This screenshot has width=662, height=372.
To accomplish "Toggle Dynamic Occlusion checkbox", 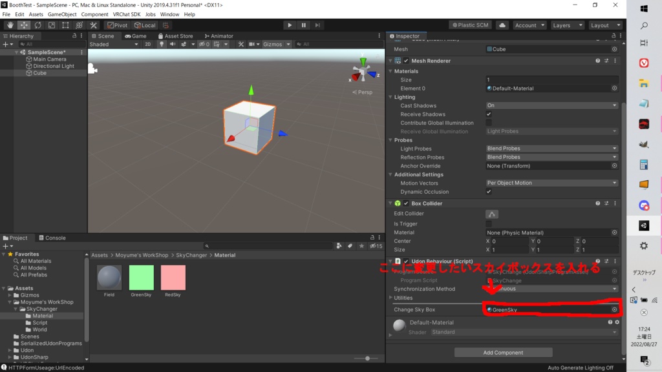I will [489, 191].
